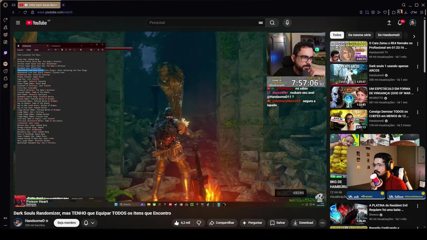427x240 pixels.
Task: Open the HandsomeD channel name link
Action: click(x=35, y=221)
